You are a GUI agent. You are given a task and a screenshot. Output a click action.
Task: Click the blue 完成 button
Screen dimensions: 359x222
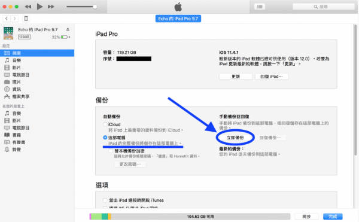[333, 217]
